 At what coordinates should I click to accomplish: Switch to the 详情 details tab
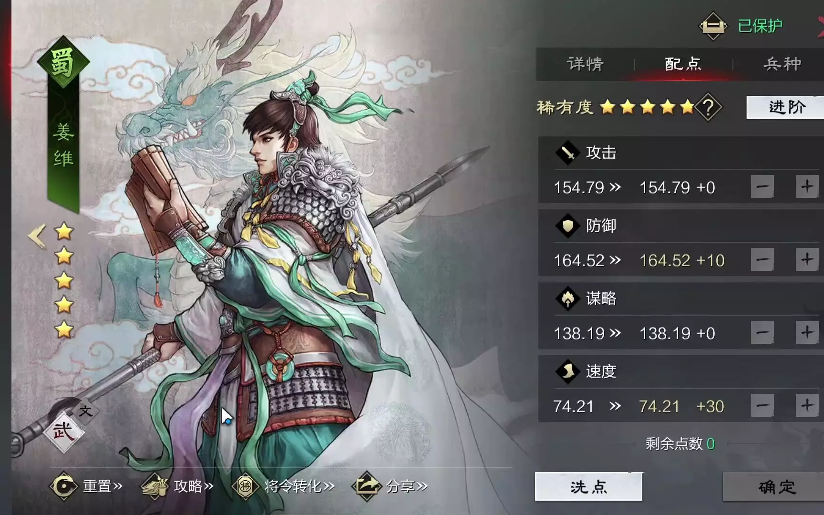tap(585, 64)
